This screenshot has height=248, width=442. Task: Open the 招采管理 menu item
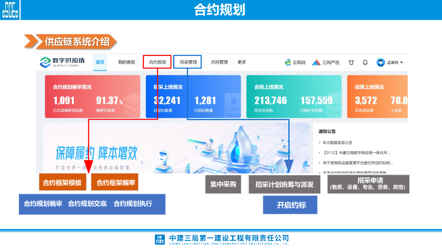click(x=188, y=62)
